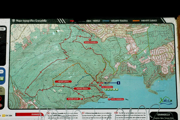Click the first green service icon under Cala Granadella
The width and height of the screenshot is (180, 120).
106,90
